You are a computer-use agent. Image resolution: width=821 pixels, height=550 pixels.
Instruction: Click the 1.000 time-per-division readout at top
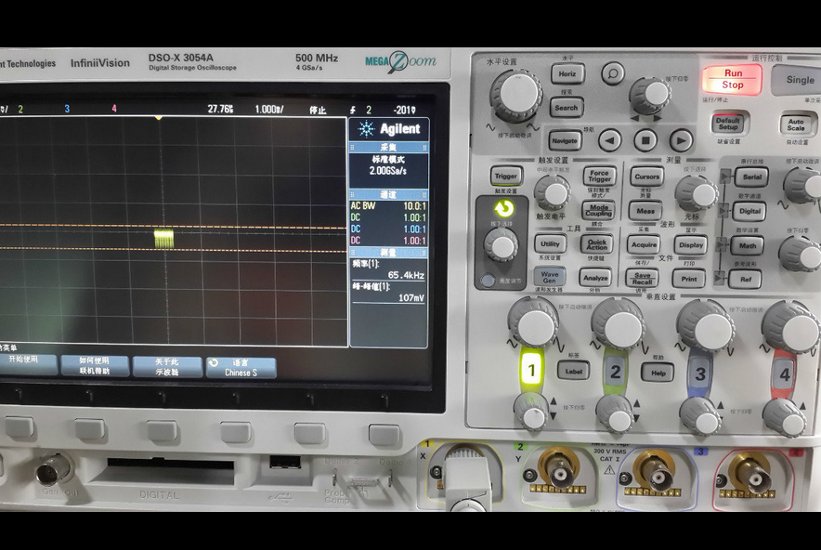pyautogui.click(x=269, y=109)
